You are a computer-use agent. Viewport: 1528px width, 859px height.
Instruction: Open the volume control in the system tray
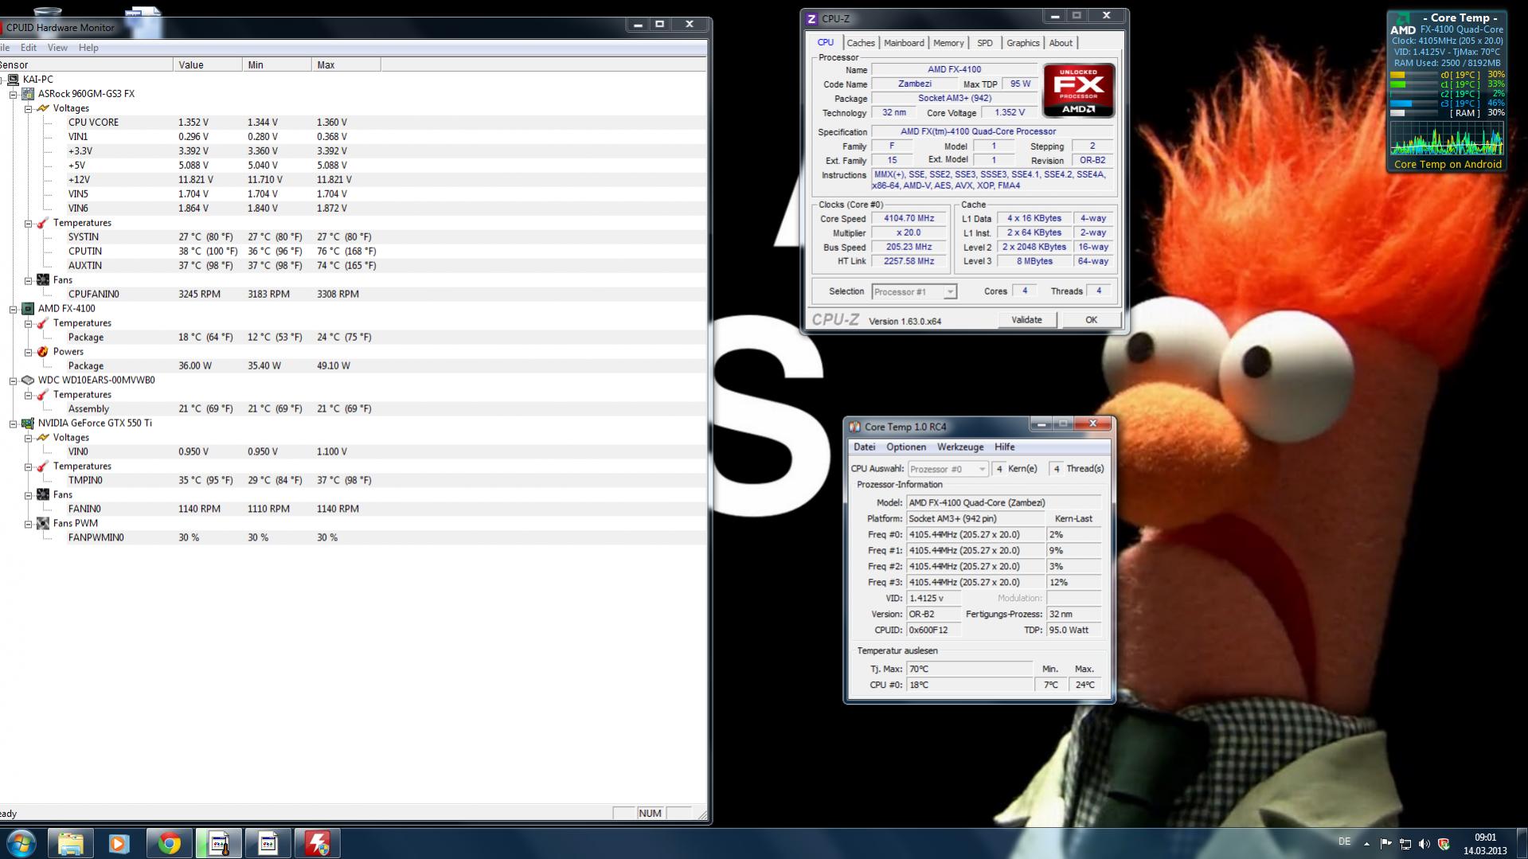[x=1424, y=844]
